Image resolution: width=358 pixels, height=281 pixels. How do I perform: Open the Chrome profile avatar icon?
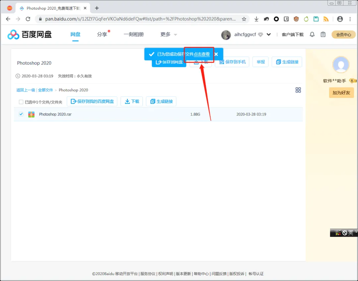coord(340,19)
